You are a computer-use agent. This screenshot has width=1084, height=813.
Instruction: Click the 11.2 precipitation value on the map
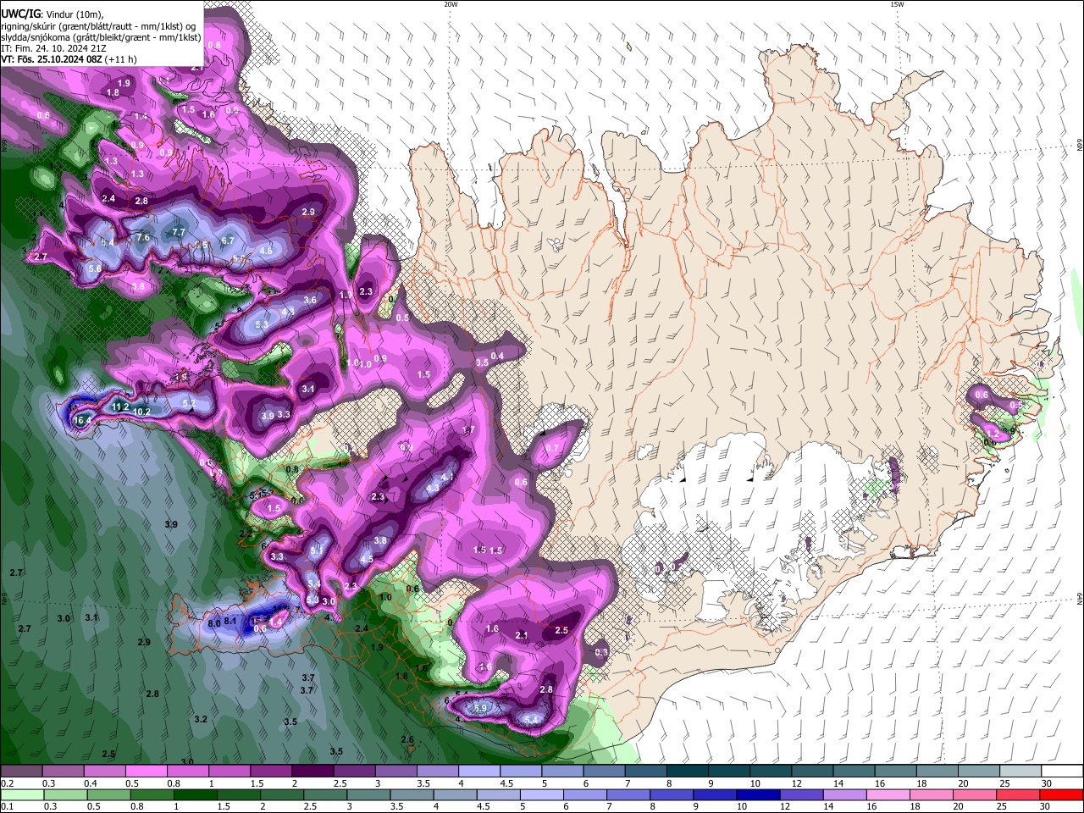coord(120,407)
